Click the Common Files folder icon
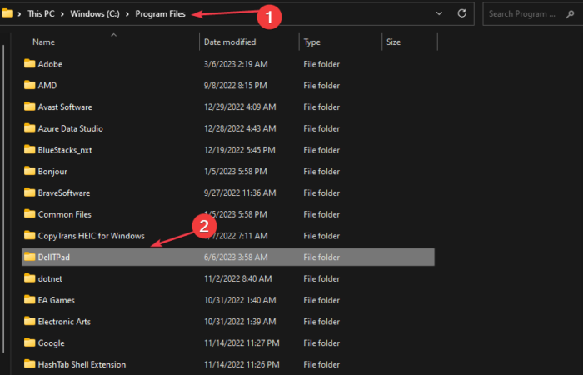This screenshot has height=375, width=583. (x=29, y=214)
